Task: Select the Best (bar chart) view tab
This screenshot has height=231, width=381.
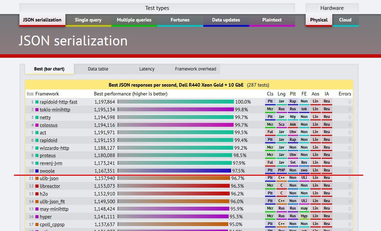Action: (49, 69)
